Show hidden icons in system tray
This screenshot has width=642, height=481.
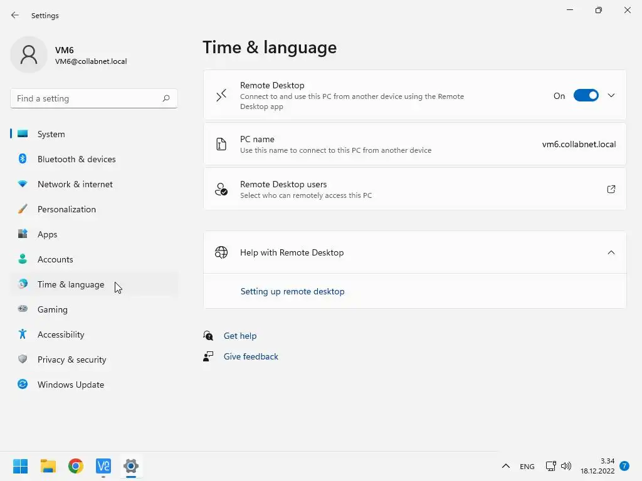click(505, 467)
